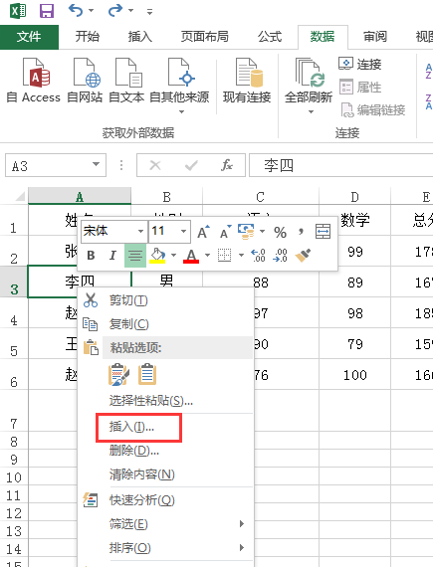The image size is (433, 567).
Task: Click 连接 button in the ribbon
Action: (360, 64)
